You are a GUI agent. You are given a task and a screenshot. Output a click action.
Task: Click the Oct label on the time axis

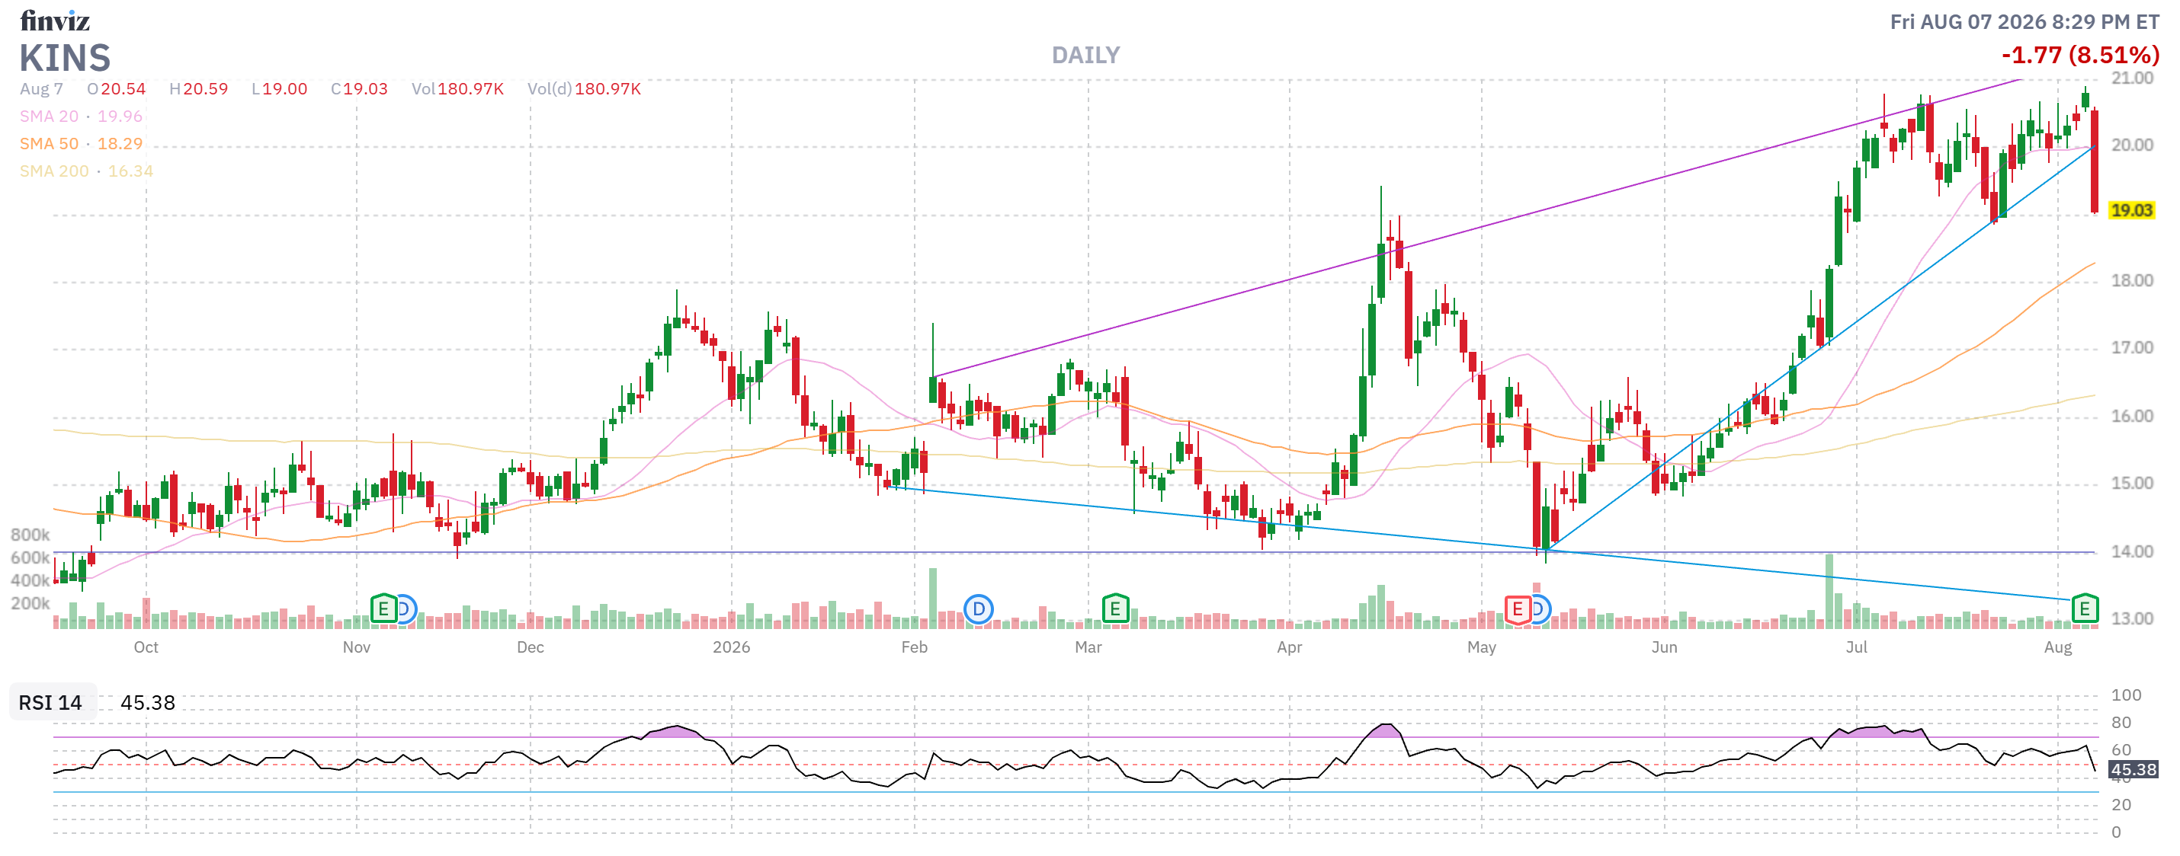click(146, 647)
